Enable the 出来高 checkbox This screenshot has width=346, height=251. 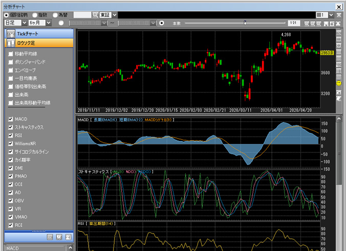[10, 95]
